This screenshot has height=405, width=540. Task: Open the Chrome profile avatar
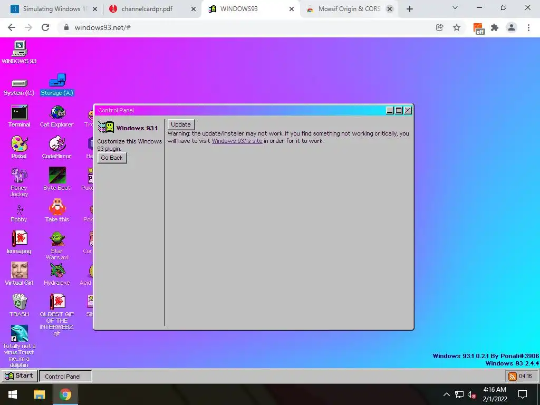tap(512, 27)
